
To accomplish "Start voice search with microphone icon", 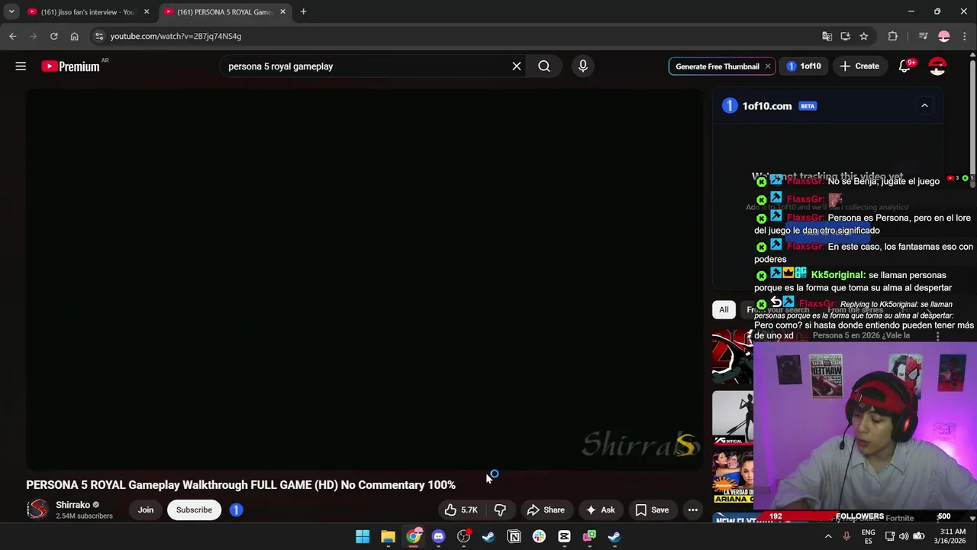I will [x=583, y=66].
